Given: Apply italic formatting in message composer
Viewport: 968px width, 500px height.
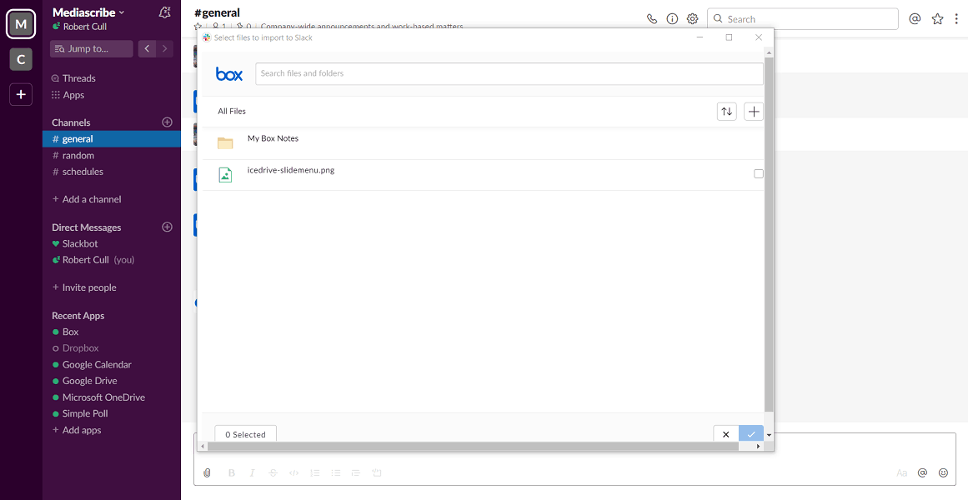Looking at the screenshot, I should (252, 472).
